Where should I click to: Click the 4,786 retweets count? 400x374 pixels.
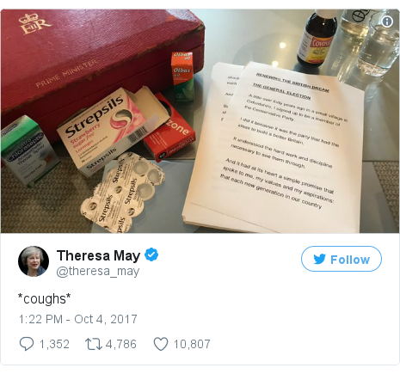tap(121, 344)
